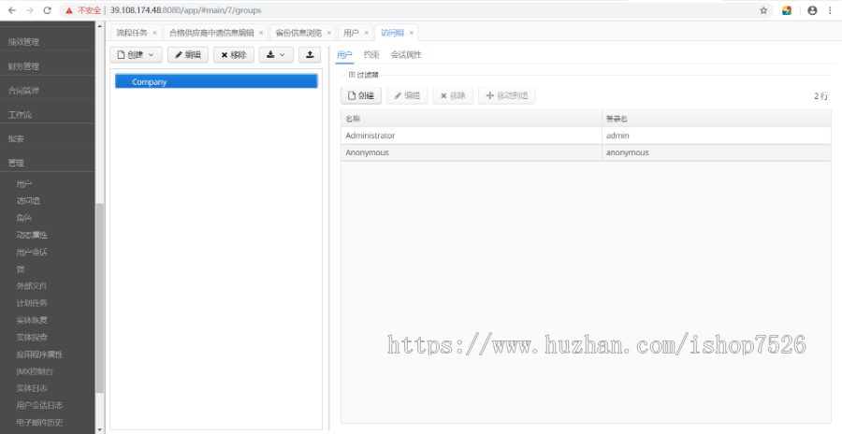Select the Company group tree item
Viewport: 842px width, 434px height.
[x=216, y=81]
